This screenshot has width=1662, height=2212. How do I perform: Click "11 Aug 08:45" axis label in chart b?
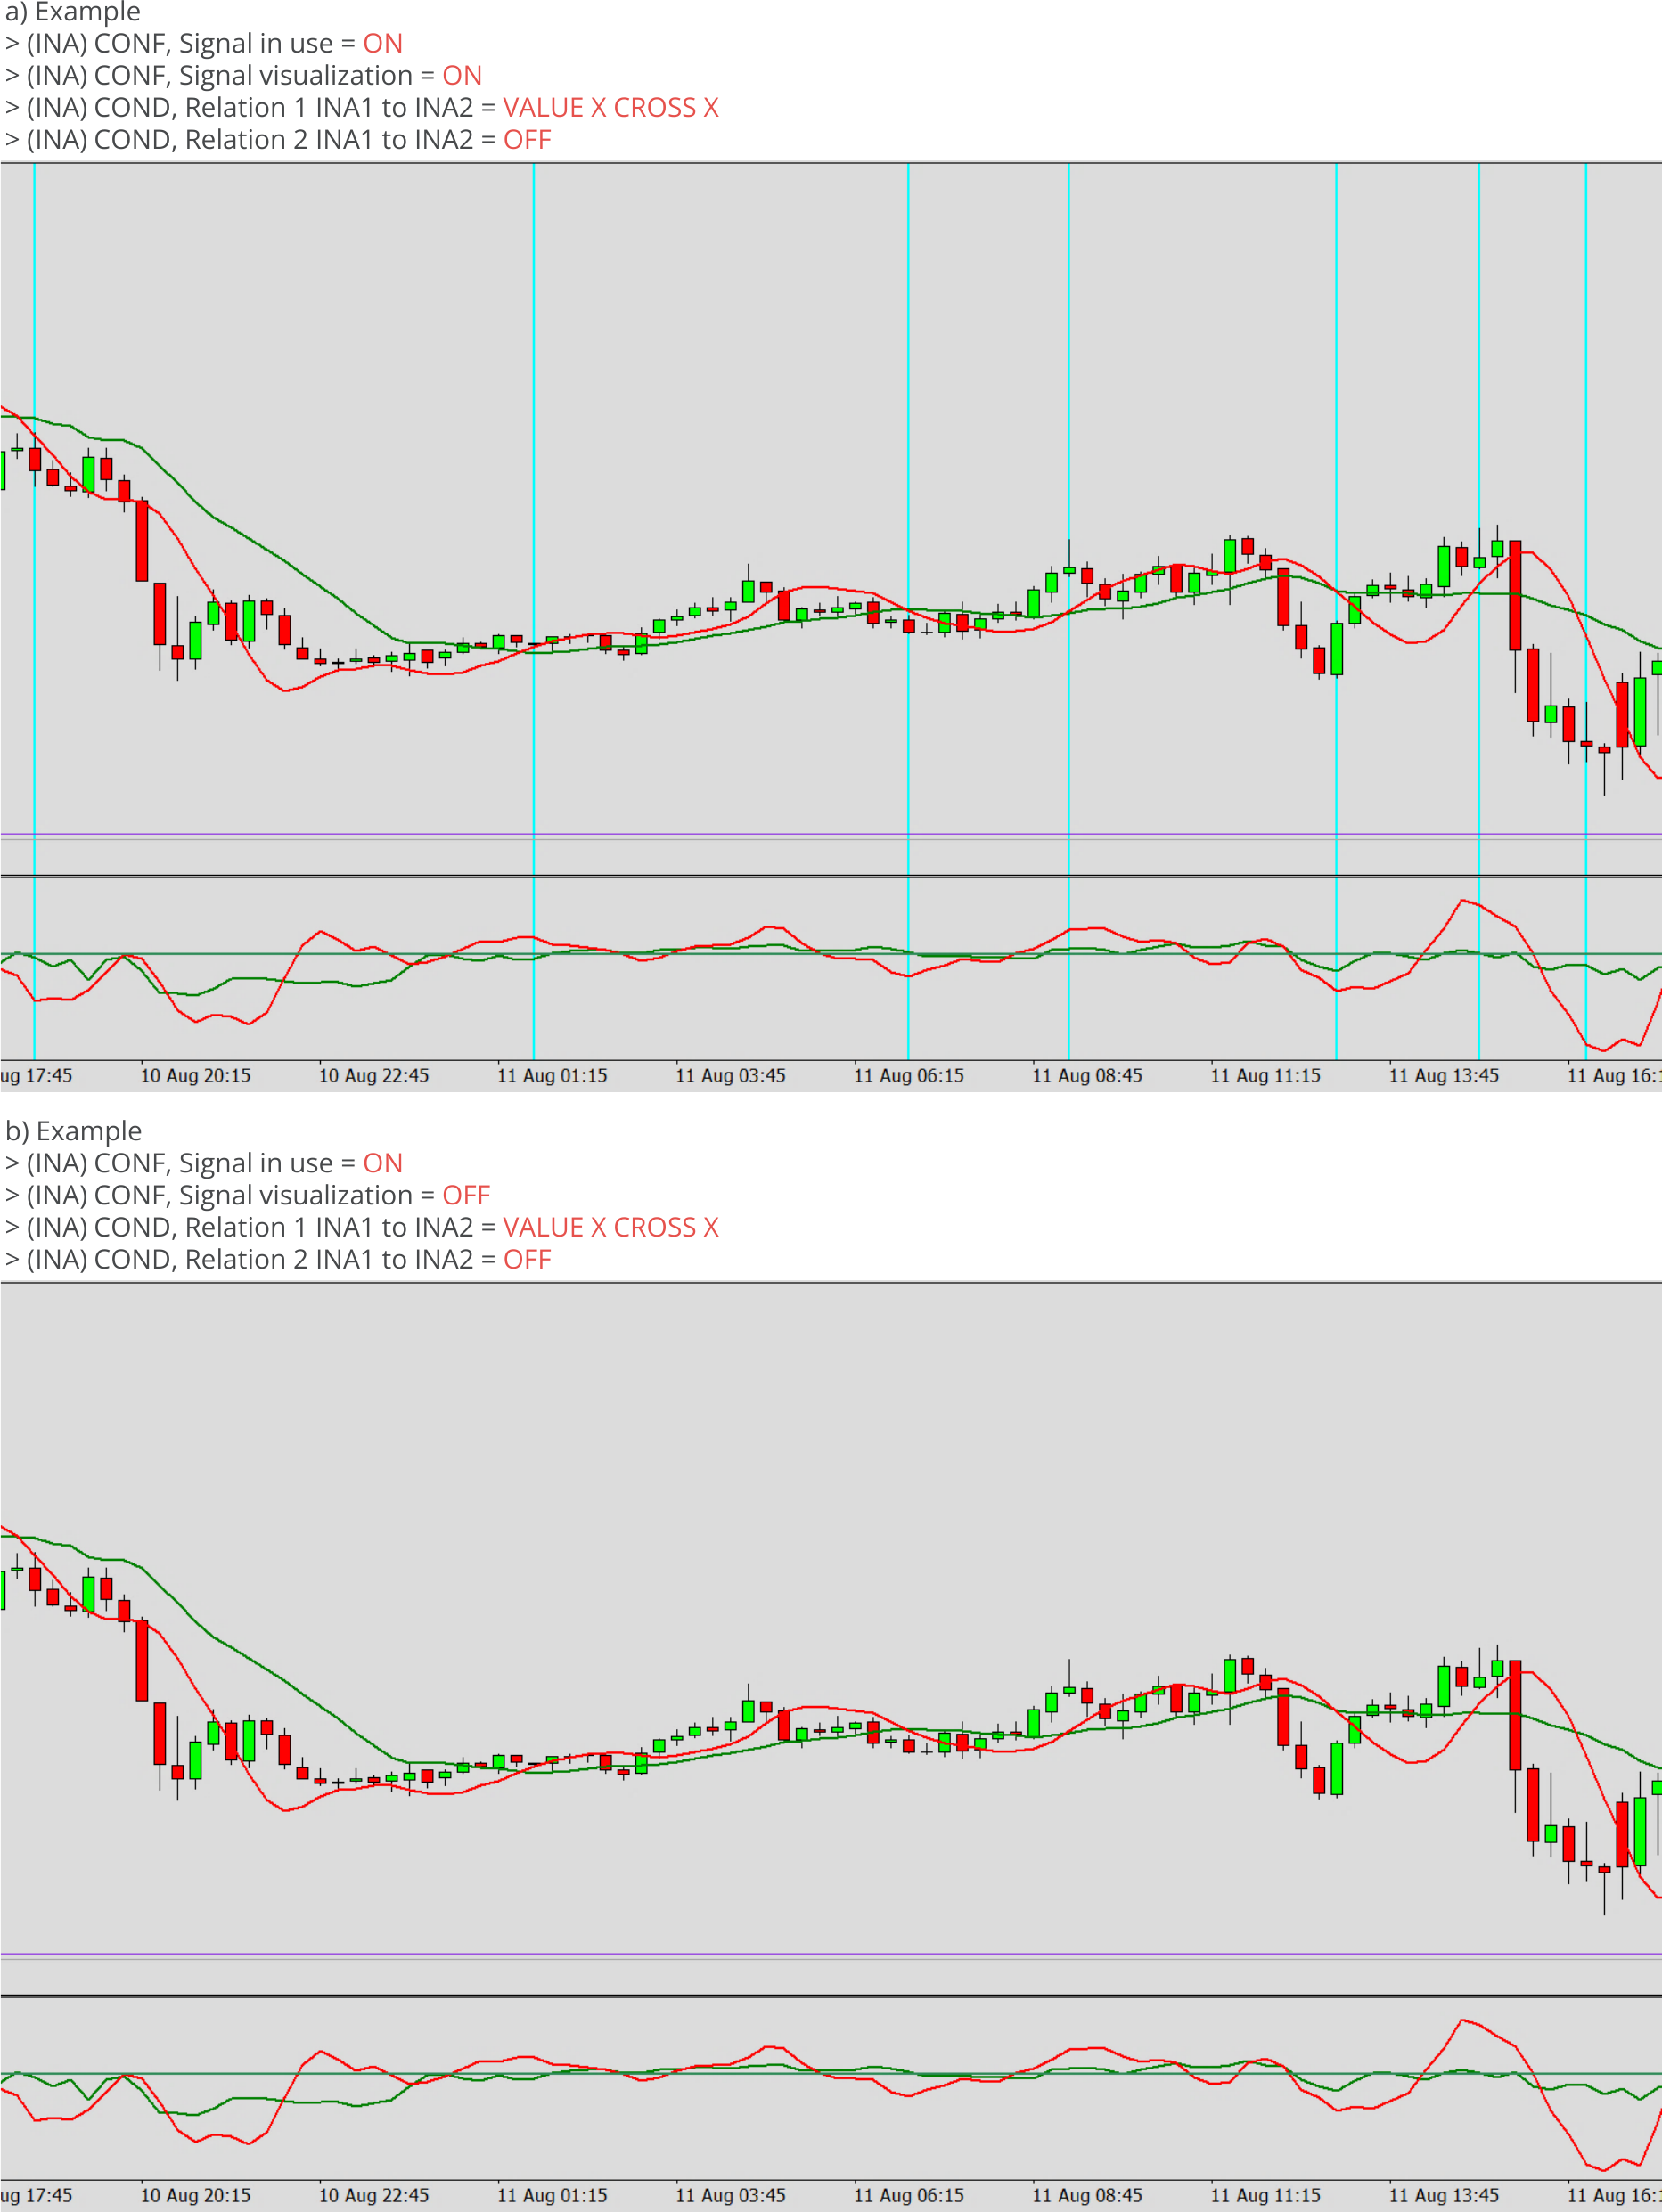(1088, 2195)
